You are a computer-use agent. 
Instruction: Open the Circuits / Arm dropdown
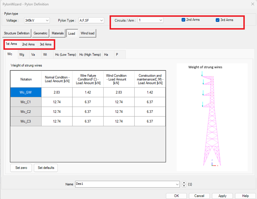[x=150, y=20]
